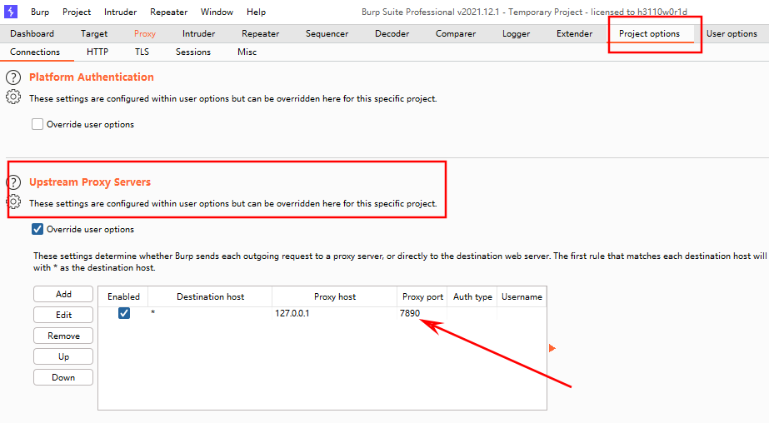This screenshot has width=769, height=423.
Task: Switch to the Comparer tab
Action: pyautogui.click(x=456, y=33)
